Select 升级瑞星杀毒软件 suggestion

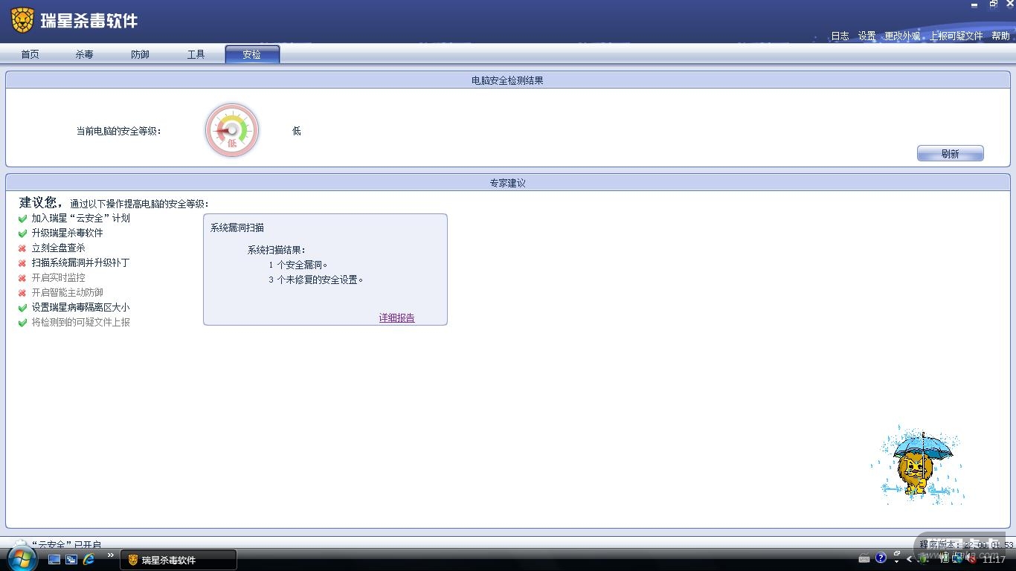(x=68, y=233)
